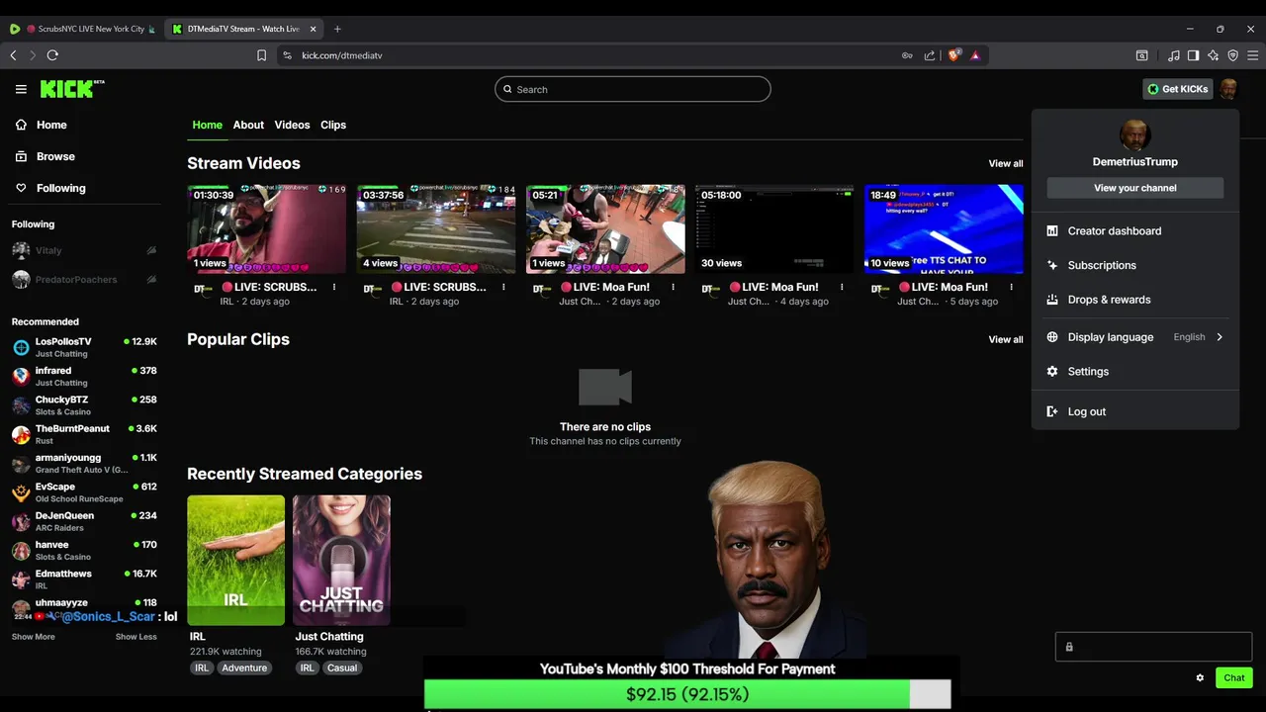This screenshot has height=712, width=1266.
Task: Open options menu for the 05:21 video
Action: 673,287
